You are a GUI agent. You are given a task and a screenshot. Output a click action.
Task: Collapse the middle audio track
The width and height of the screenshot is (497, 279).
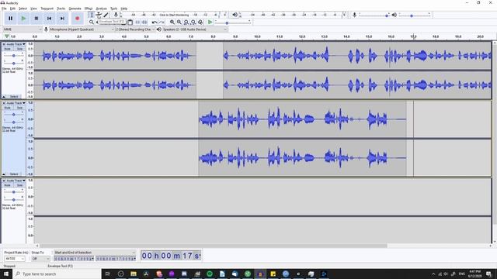coord(4,174)
